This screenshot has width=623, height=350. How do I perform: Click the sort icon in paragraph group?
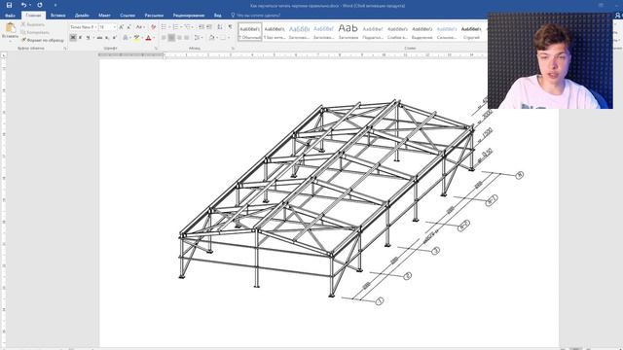(220, 27)
